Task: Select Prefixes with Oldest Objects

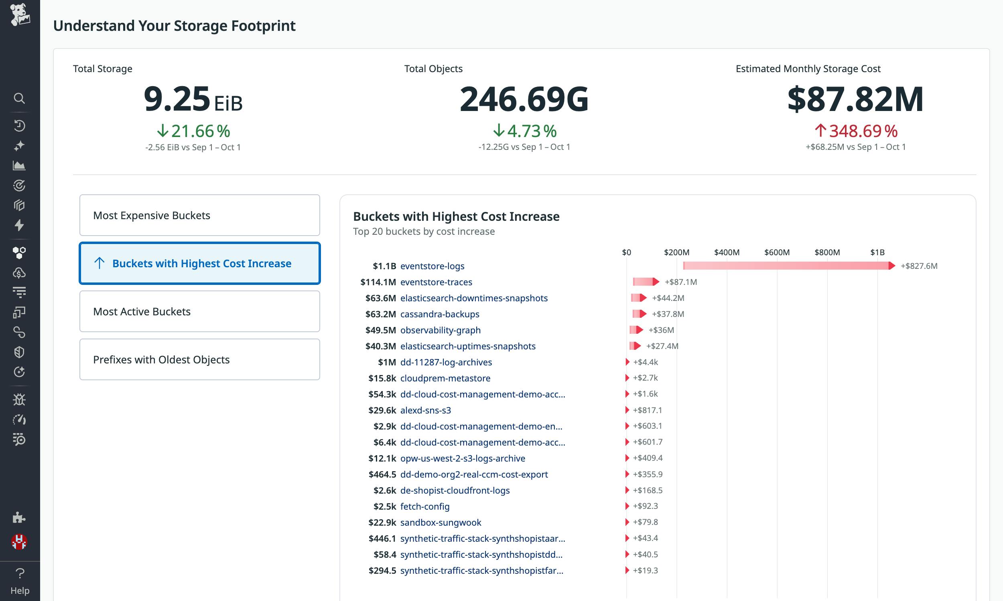Action: pos(199,359)
